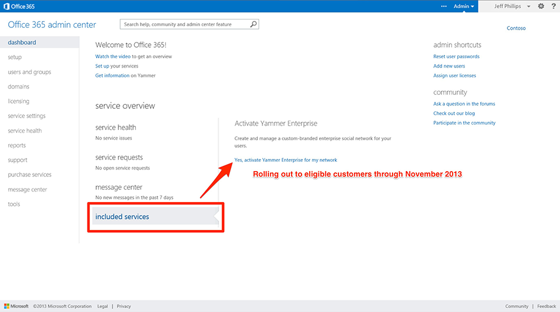Open users and groups section
Viewport: 560px width, 312px height.
pos(29,72)
